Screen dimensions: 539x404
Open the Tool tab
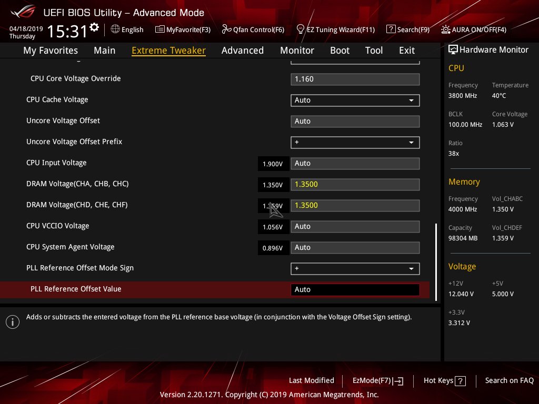click(374, 50)
